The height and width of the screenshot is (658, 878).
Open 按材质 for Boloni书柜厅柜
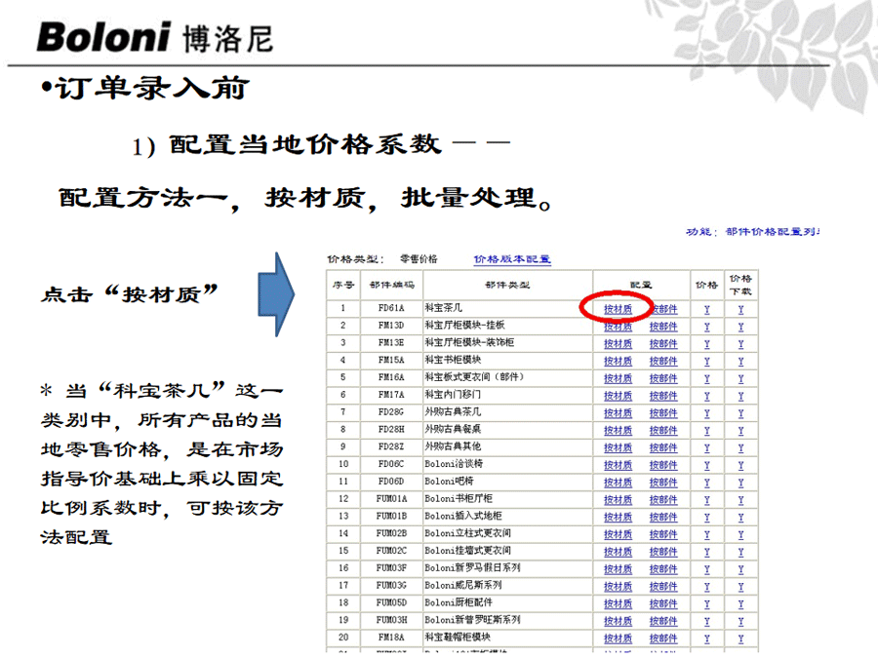pyautogui.click(x=618, y=499)
